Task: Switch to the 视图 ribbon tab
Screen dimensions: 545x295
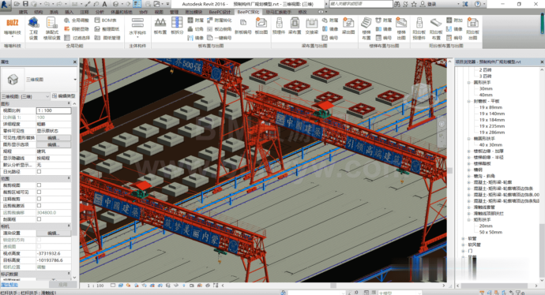Action: coord(159,12)
